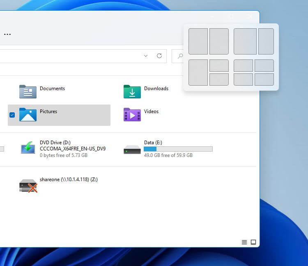Image resolution: width=308 pixels, height=266 pixels.
Task: Select the Pictures folder icon
Action: (x=28, y=115)
